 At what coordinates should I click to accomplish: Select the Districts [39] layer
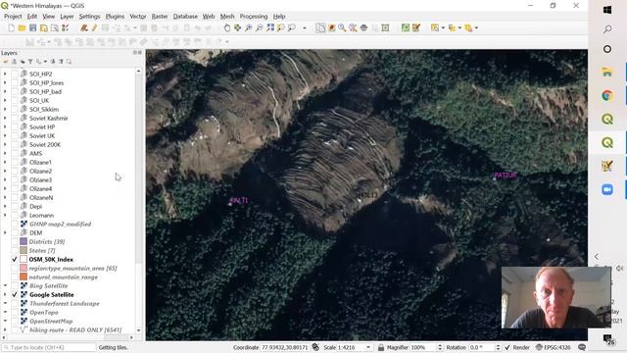click(x=47, y=242)
